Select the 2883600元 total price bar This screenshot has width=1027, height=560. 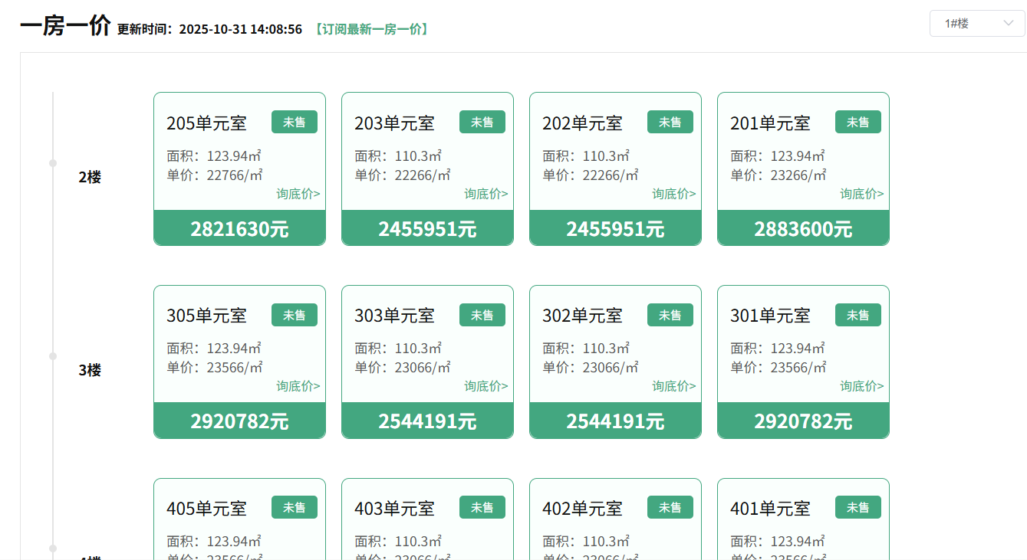[803, 228]
